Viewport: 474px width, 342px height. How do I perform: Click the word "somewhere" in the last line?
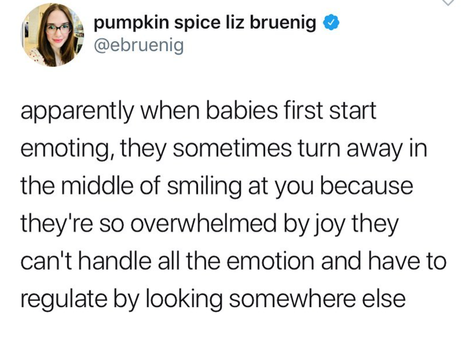[x=292, y=298]
